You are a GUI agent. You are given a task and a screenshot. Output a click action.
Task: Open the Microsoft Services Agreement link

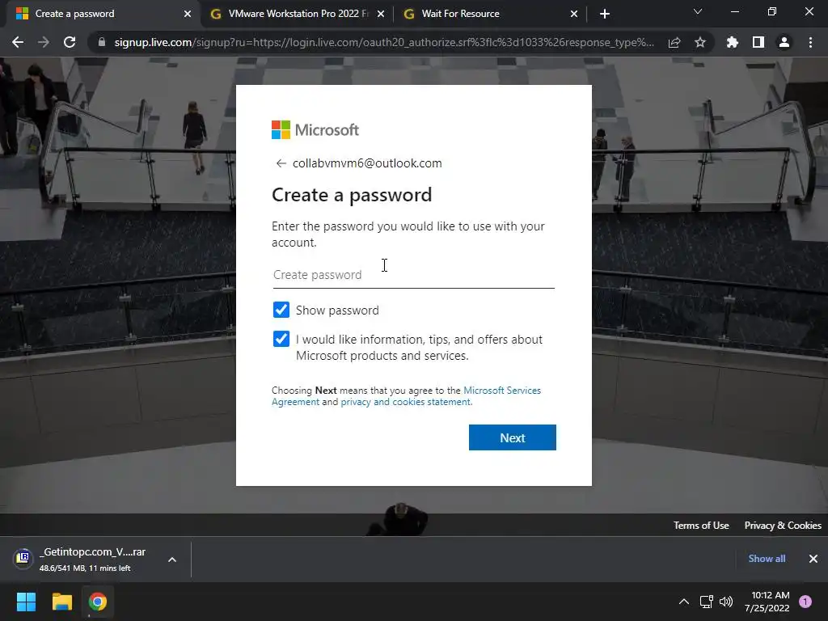coord(502,391)
